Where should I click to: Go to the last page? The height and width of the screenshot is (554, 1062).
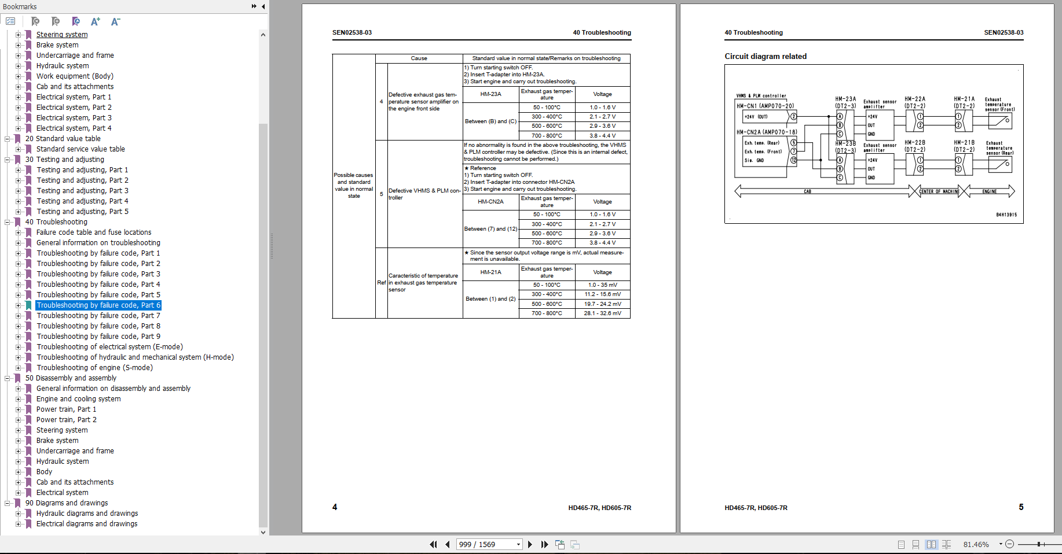[x=544, y=544]
